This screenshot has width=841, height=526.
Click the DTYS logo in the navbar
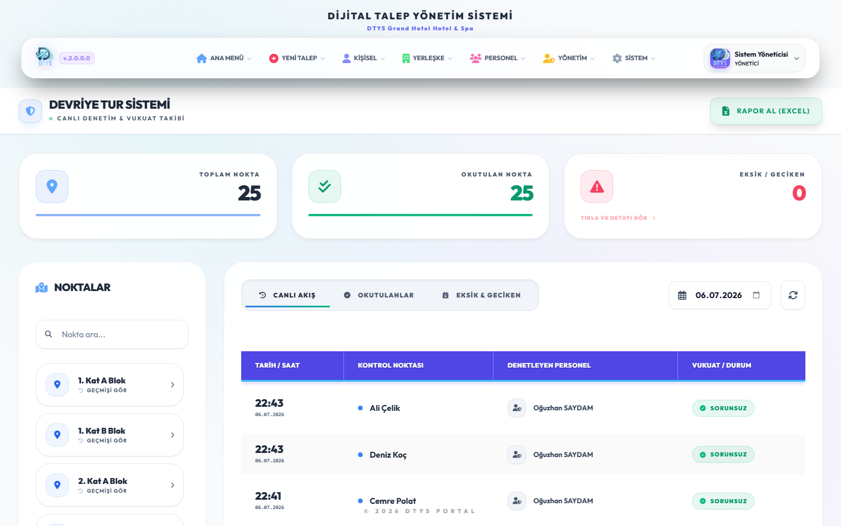(x=44, y=58)
